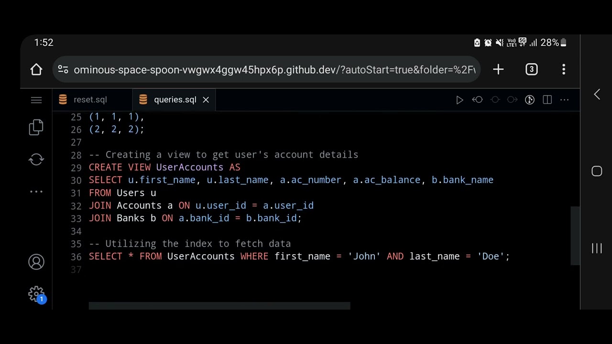
Task: Click the vertical scrollbar thumb of editor
Action: (575, 236)
